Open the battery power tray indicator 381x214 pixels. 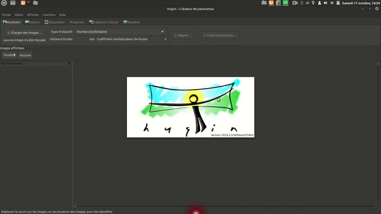(x=338, y=3)
